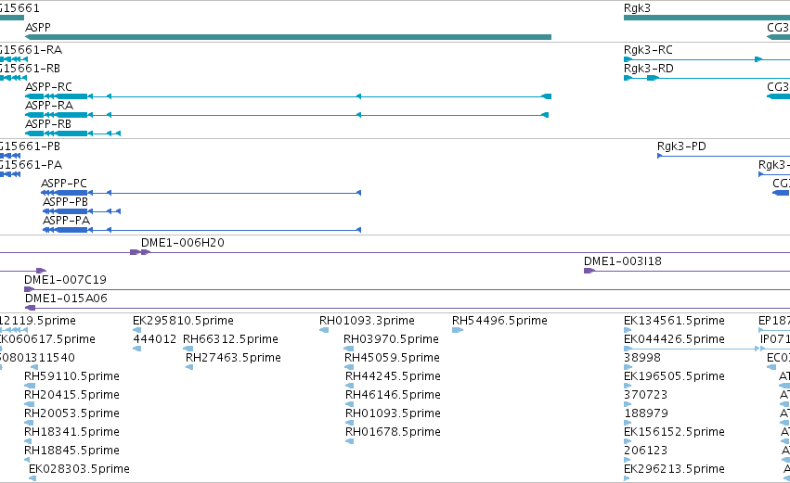790x483 pixels.
Task: Click the RH66312.5prime EST label
Action: (230, 339)
